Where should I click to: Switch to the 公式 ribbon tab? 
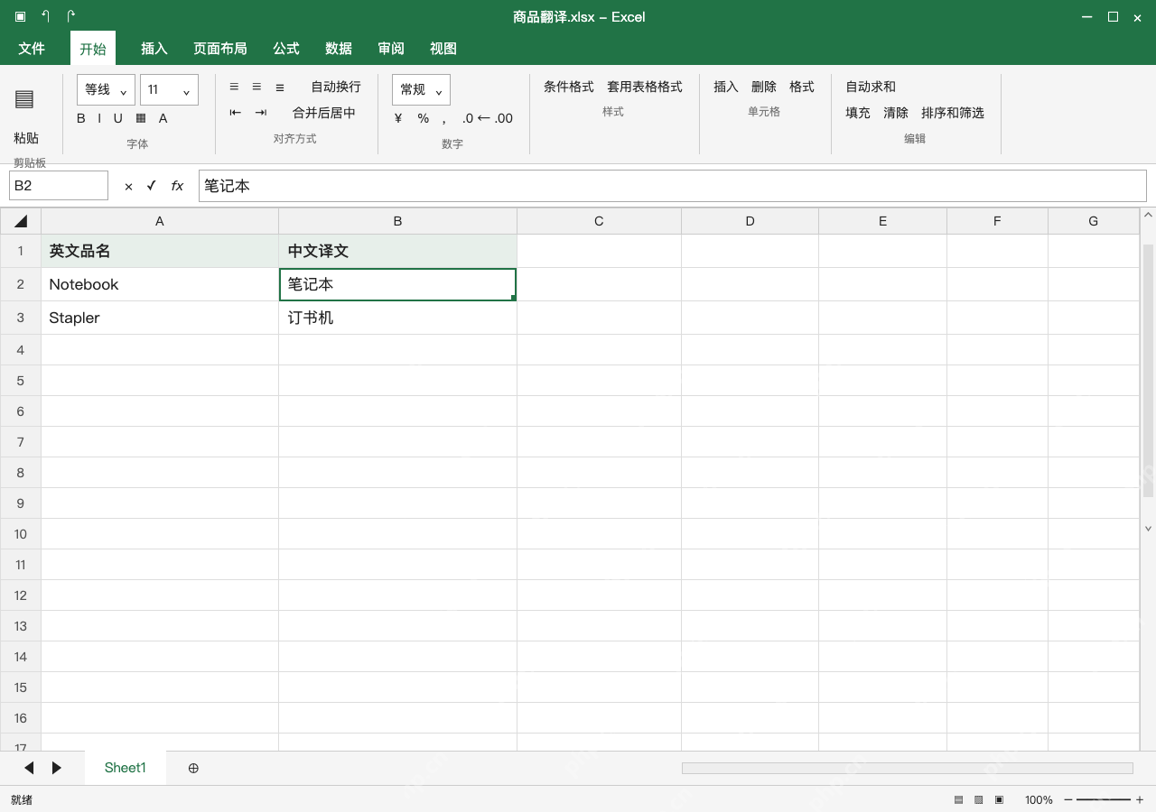(x=286, y=49)
